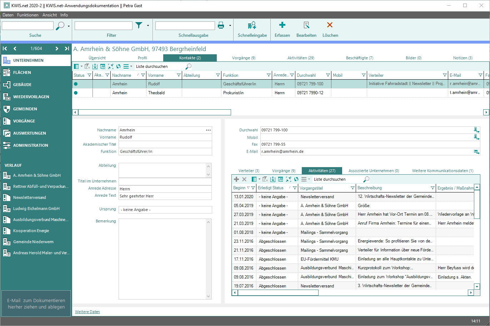Add activity with plus icon in Aktivitäten toolbar
Image resolution: width=490 pixels, height=326 pixels.
click(236, 179)
